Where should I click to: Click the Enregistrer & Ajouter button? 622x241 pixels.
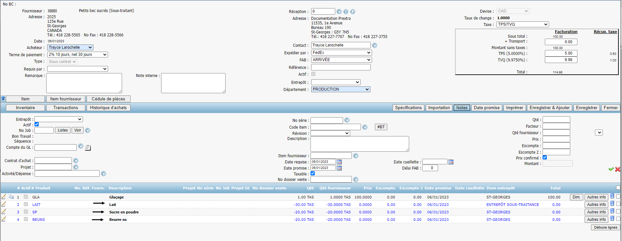point(549,108)
